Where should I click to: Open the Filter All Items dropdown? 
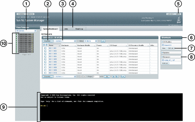(90, 41)
